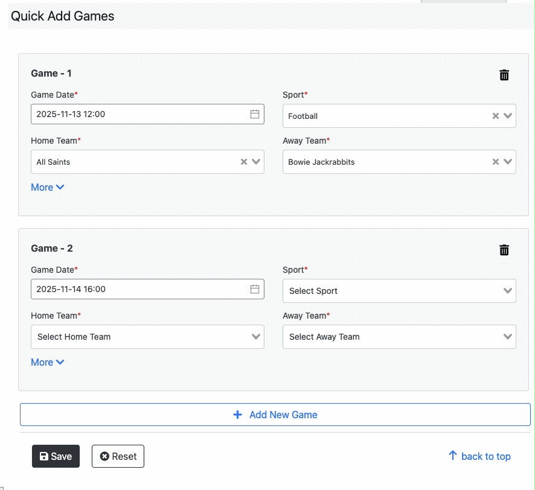Expand More options in Game 2
The width and height of the screenshot is (535, 490).
48,362
